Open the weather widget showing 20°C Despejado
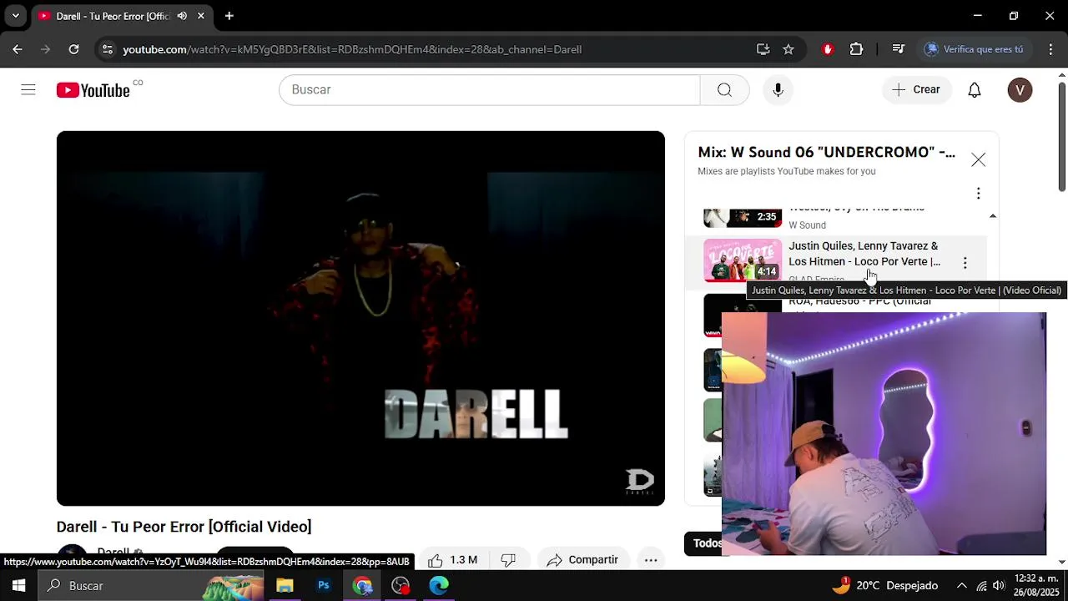Image resolution: width=1068 pixels, height=601 pixels. (x=884, y=586)
